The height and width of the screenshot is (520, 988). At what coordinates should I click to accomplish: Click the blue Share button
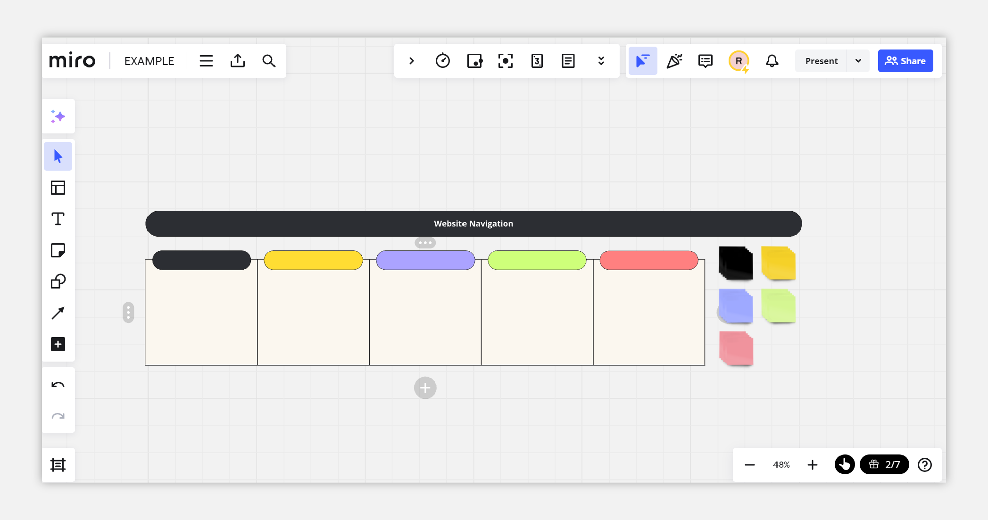[x=905, y=61]
